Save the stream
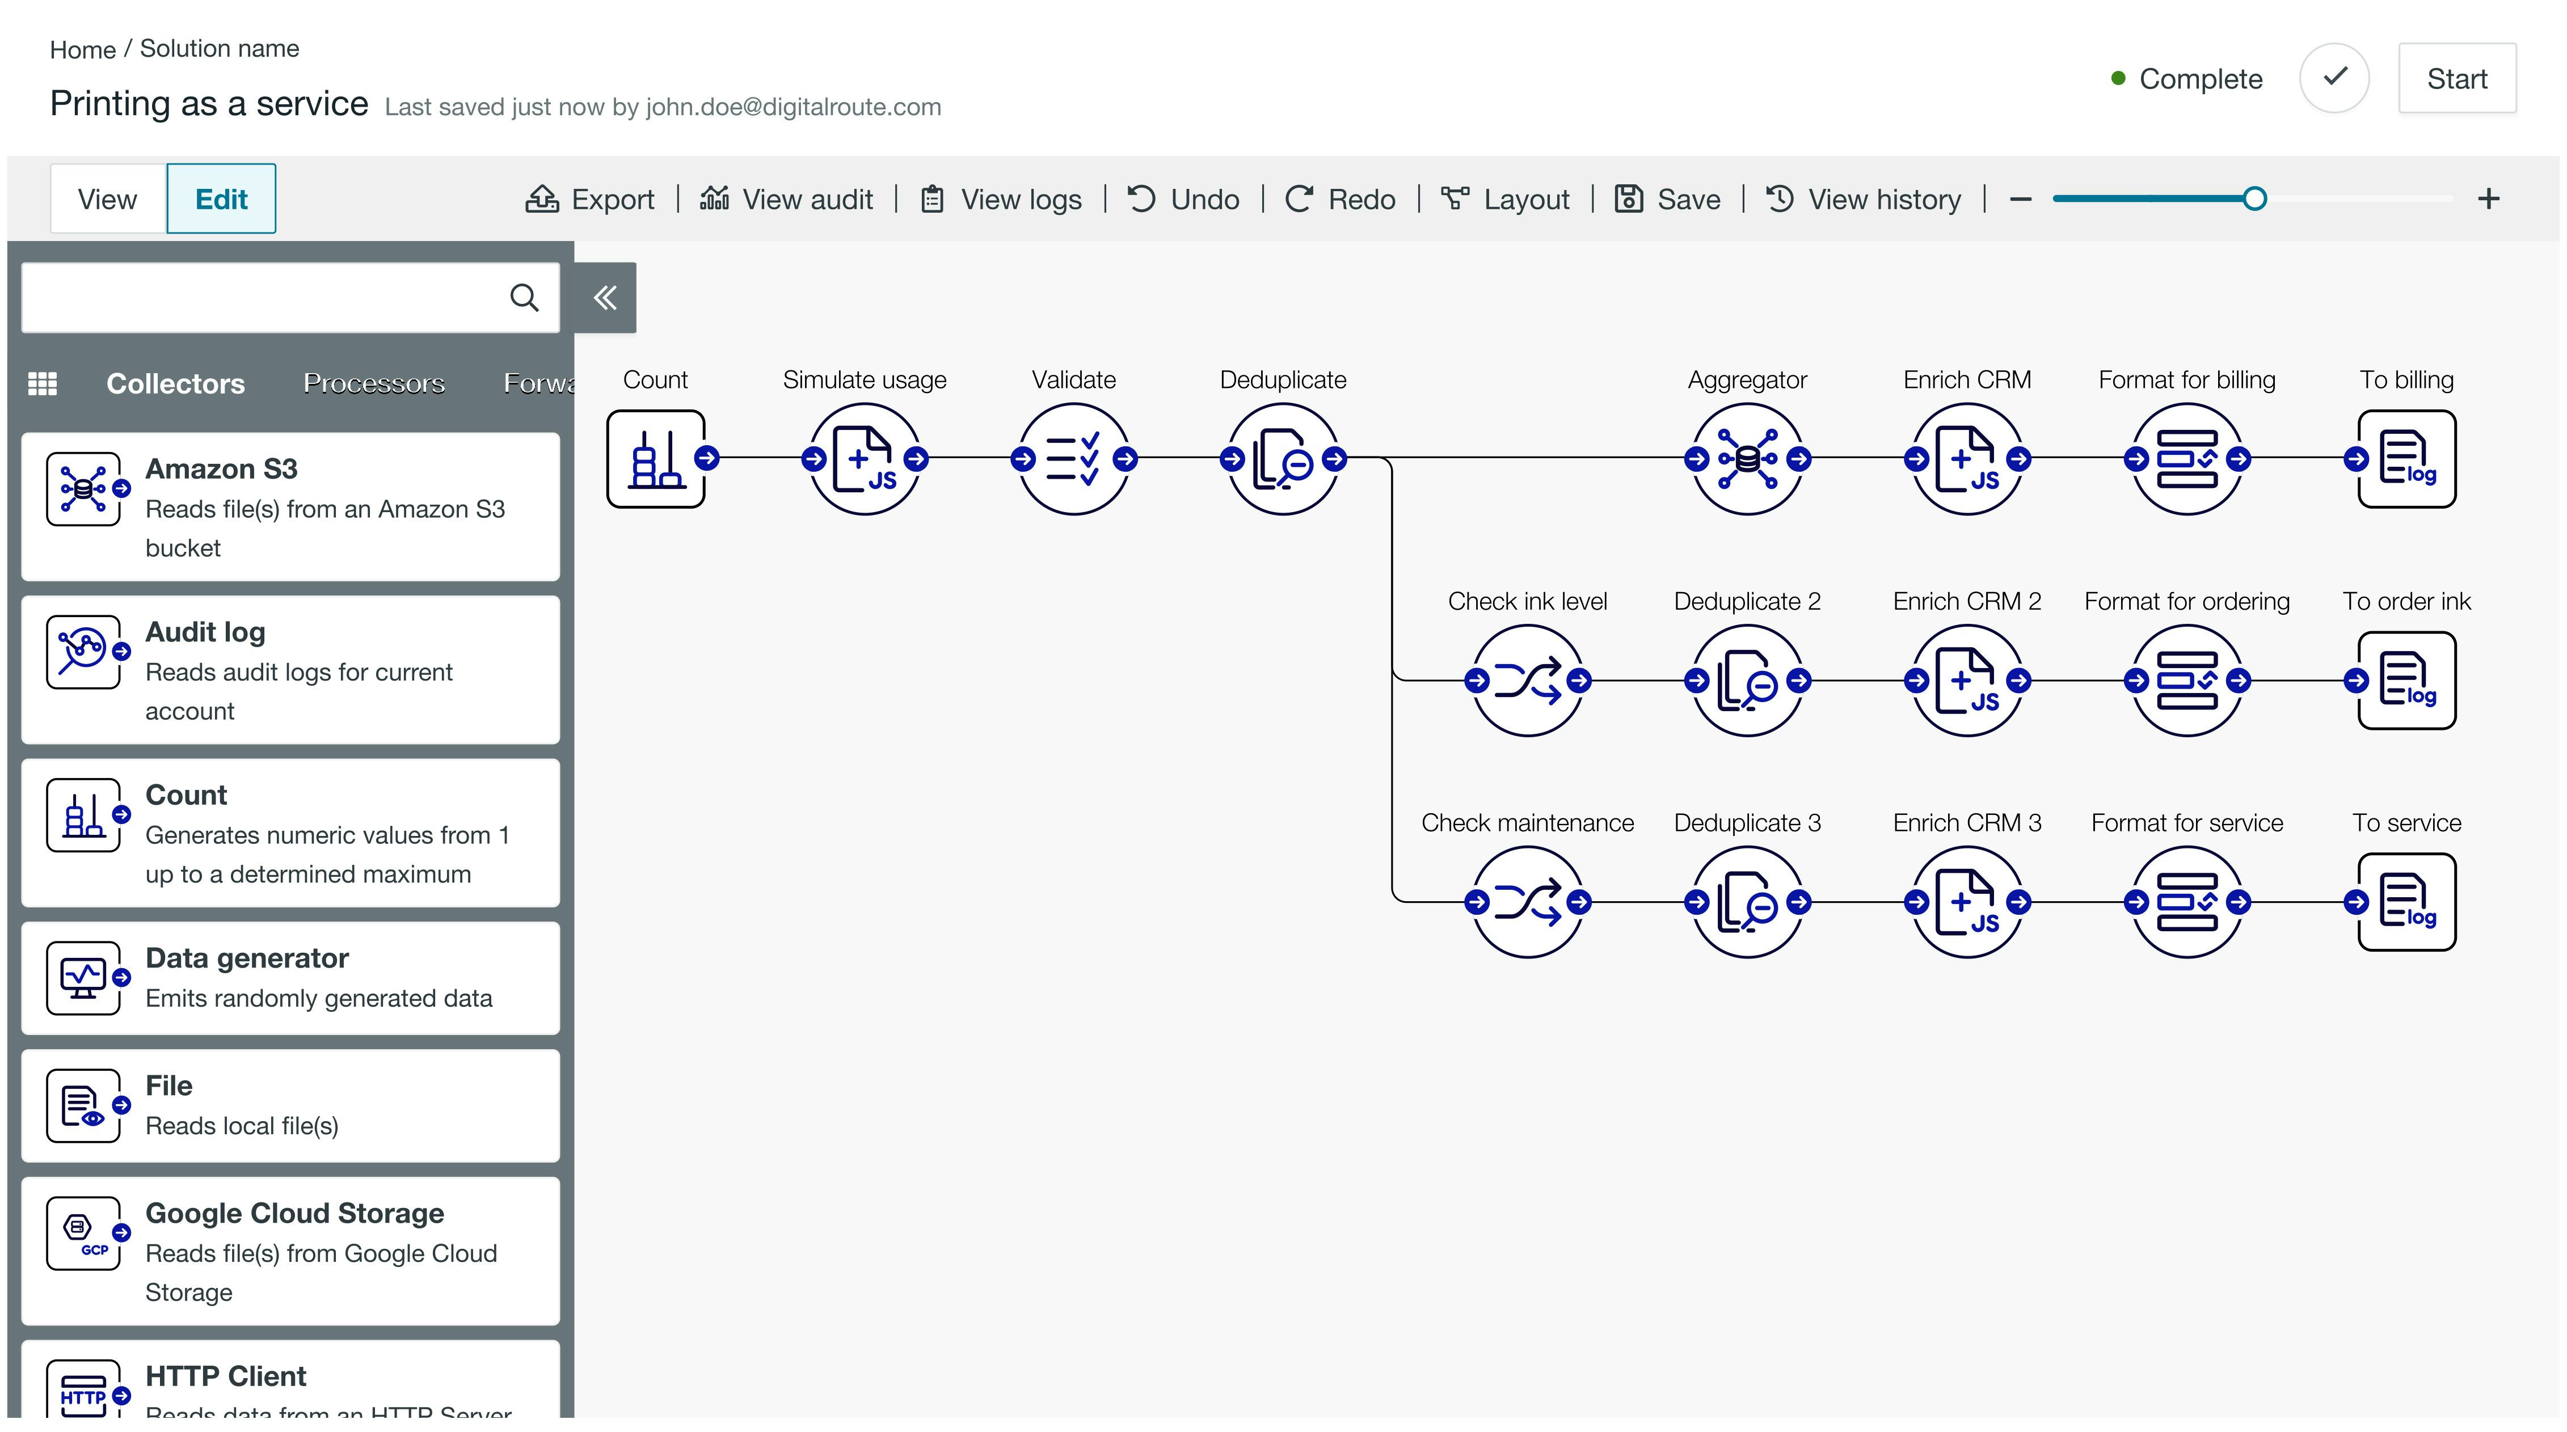 click(1667, 199)
